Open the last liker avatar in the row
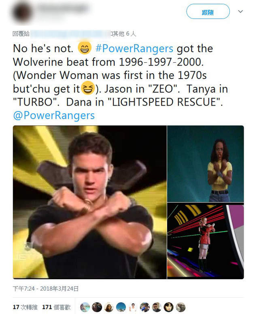This screenshot has width=259, height=314. [x=181, y=307]
